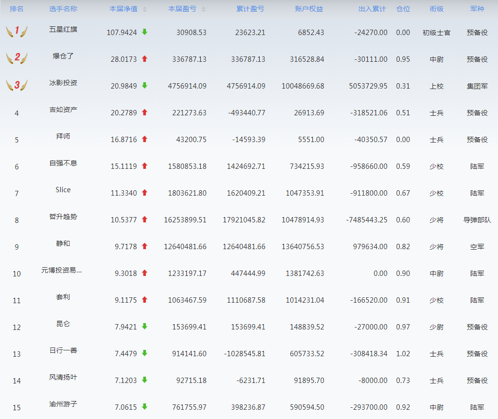The image size is (498, 419).
Task: Open contestant 渝州游子
Action: pos(63,404)
